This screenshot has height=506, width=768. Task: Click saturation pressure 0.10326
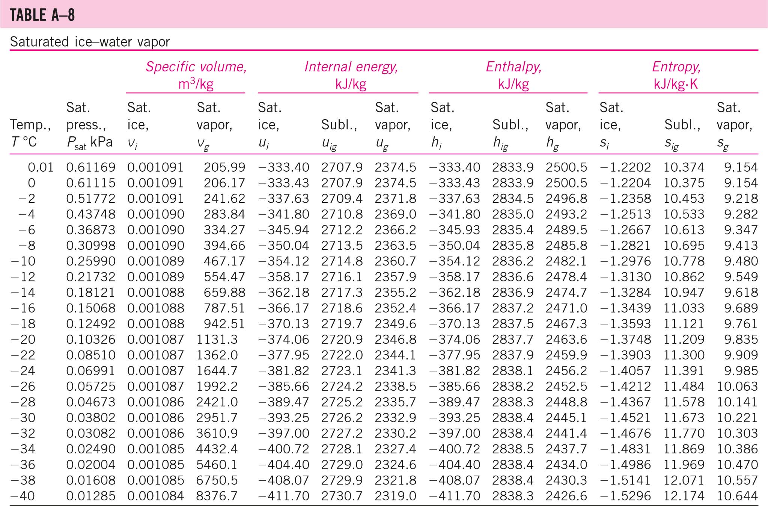(x=91, y=339)
